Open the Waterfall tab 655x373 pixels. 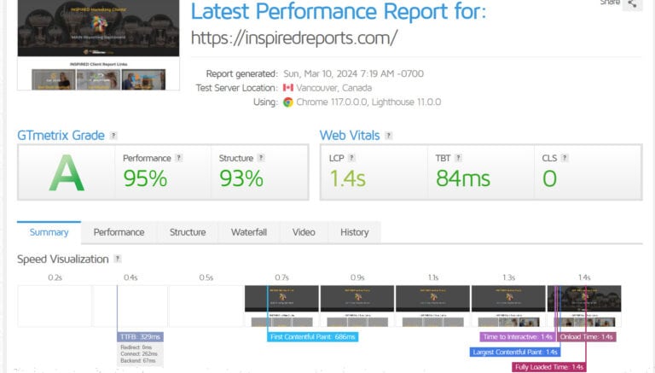click(x=249, y=232)
